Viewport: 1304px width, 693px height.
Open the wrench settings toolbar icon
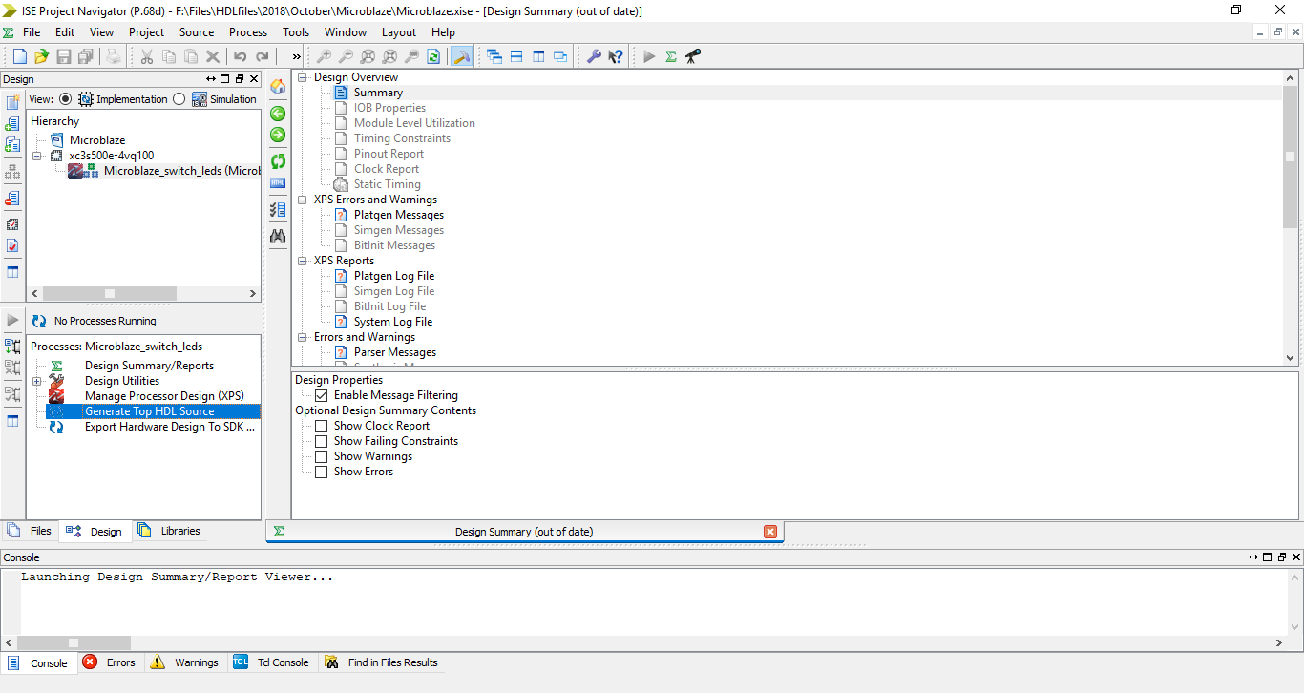(x=594, y=56)
